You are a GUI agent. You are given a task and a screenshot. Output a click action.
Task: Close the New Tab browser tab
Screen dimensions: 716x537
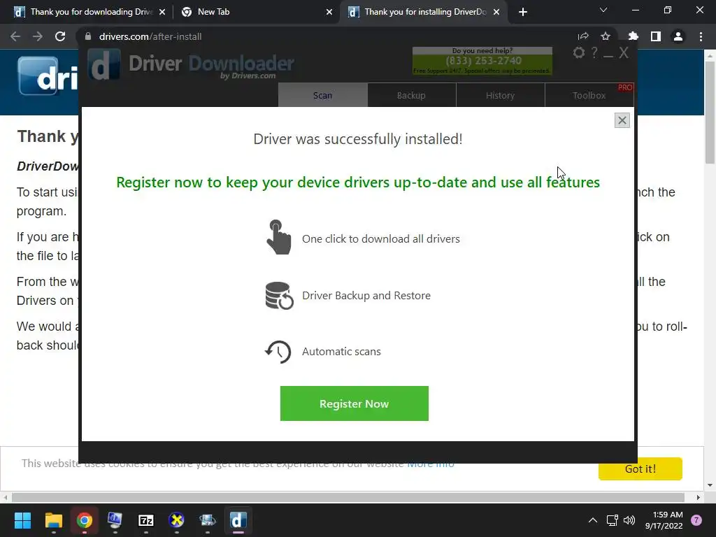(x=329, y=12)
